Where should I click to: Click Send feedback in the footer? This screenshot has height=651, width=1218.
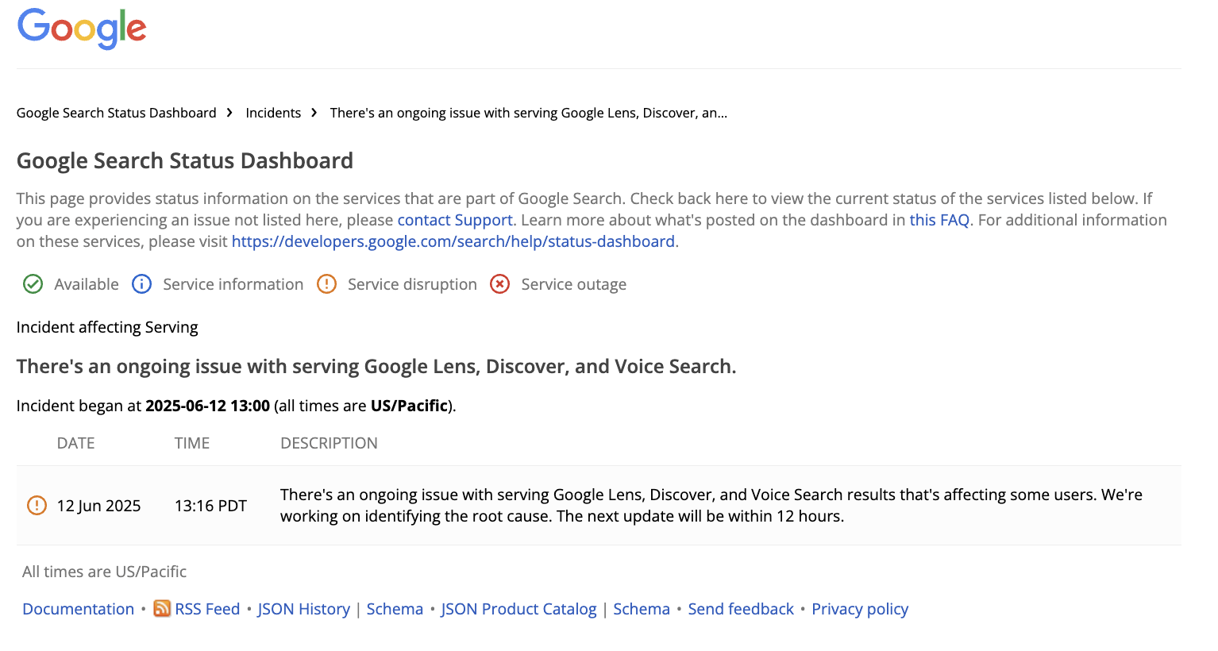740,609
